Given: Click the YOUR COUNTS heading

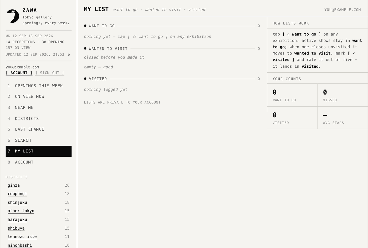Looking at the screenshot, I should 287,79.
